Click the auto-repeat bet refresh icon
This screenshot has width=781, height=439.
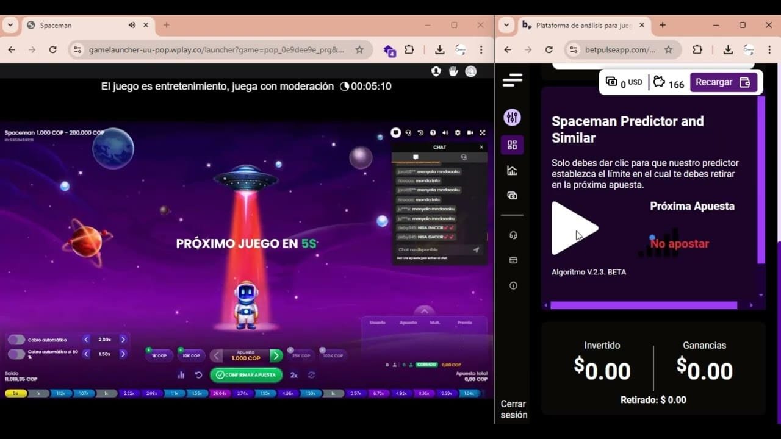pos(311,375)
